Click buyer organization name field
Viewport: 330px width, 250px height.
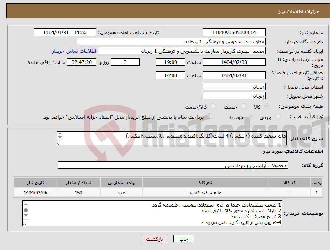[171, 41]
